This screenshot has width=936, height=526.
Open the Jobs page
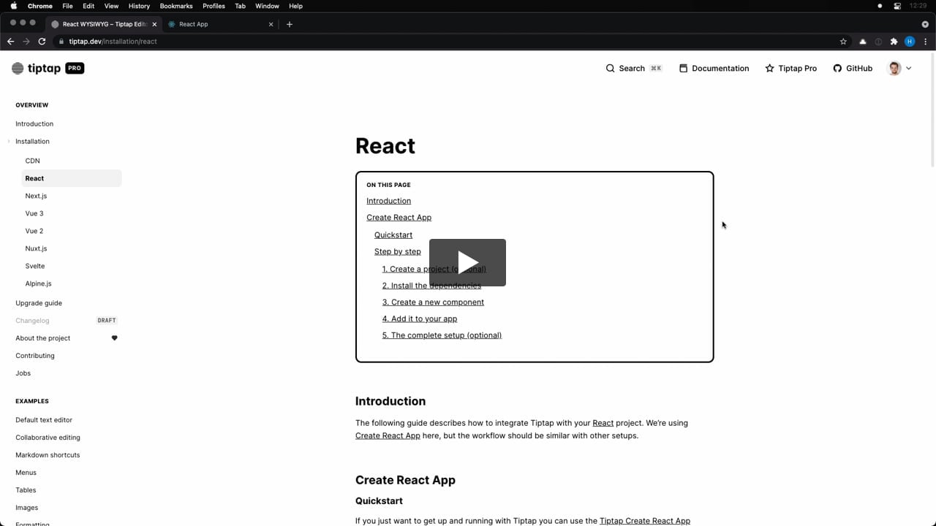(23, 373)
